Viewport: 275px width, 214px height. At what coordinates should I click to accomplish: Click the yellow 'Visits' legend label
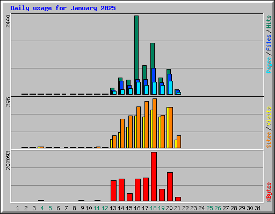269,116
